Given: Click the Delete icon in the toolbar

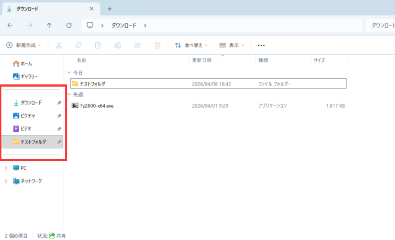Looking at the screenshot, I should [157, 45].
